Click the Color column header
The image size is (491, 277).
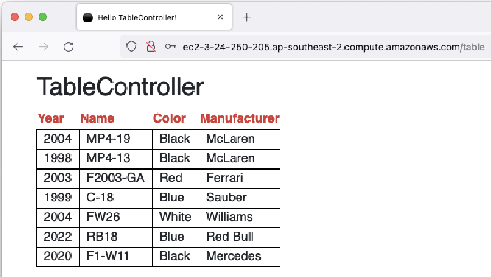click(x=169, y=119)
